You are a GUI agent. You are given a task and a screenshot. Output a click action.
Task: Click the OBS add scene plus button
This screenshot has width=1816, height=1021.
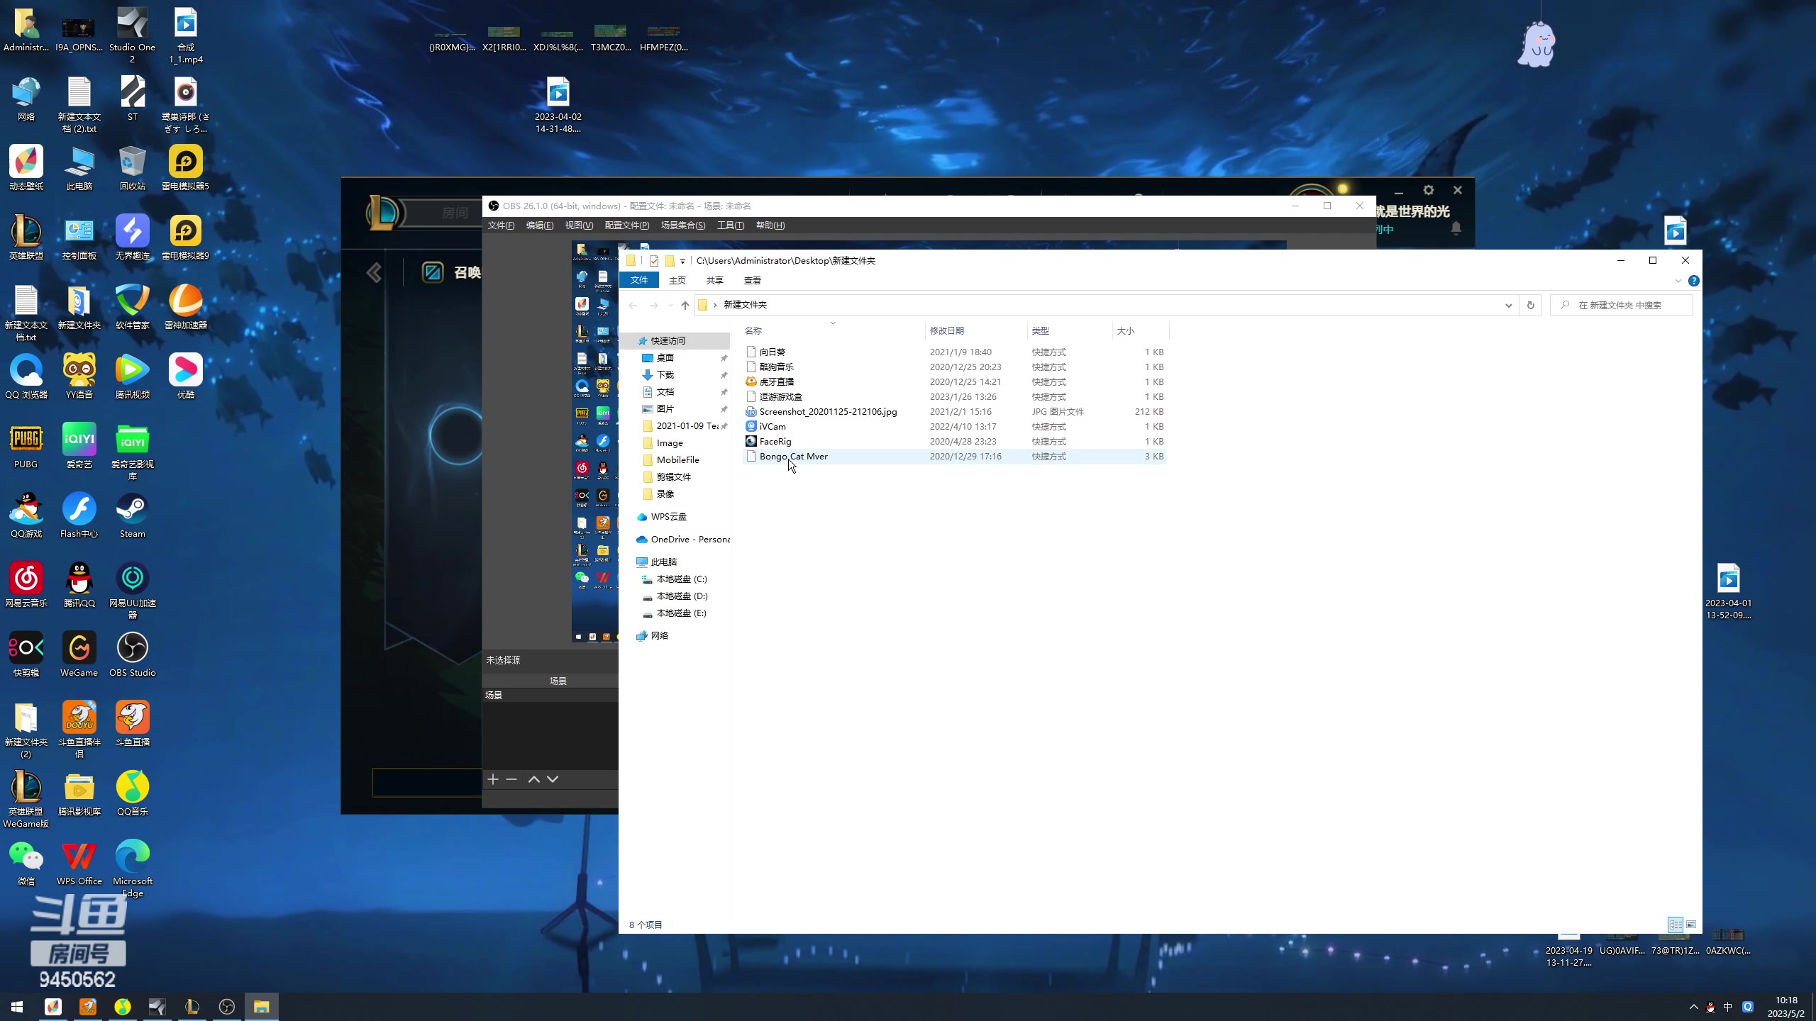pyautogui.click(x=493, y=779)
